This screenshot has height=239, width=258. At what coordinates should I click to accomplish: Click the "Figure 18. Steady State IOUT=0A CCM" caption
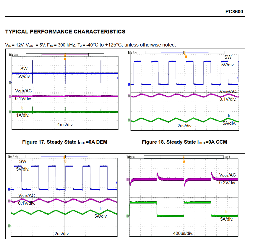184,142
